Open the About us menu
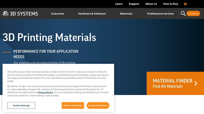This screenshot has height=114, width=204. (x=151, y=4)
